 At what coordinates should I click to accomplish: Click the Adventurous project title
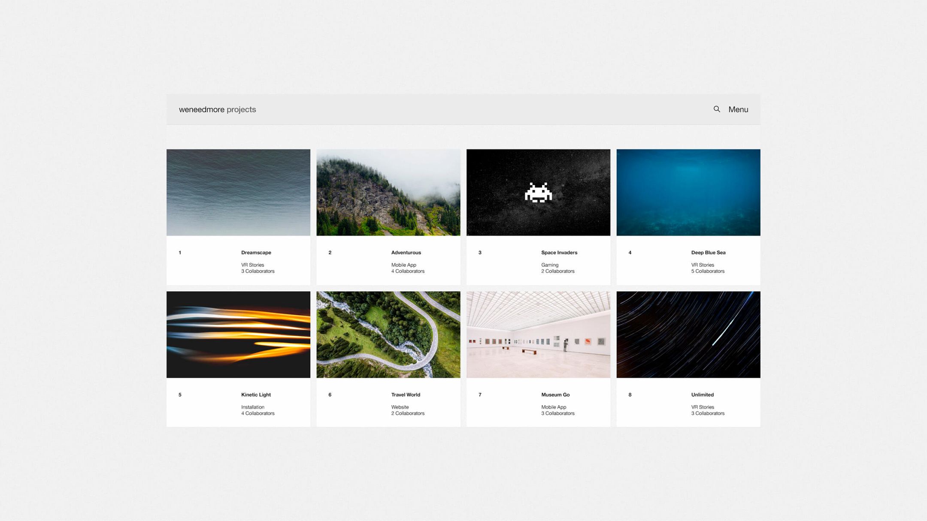tap(406, 253)
